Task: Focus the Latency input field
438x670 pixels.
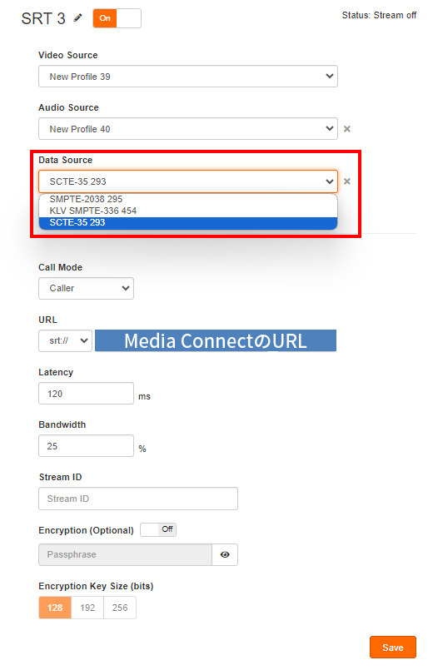Action: [x=86, y=393]
